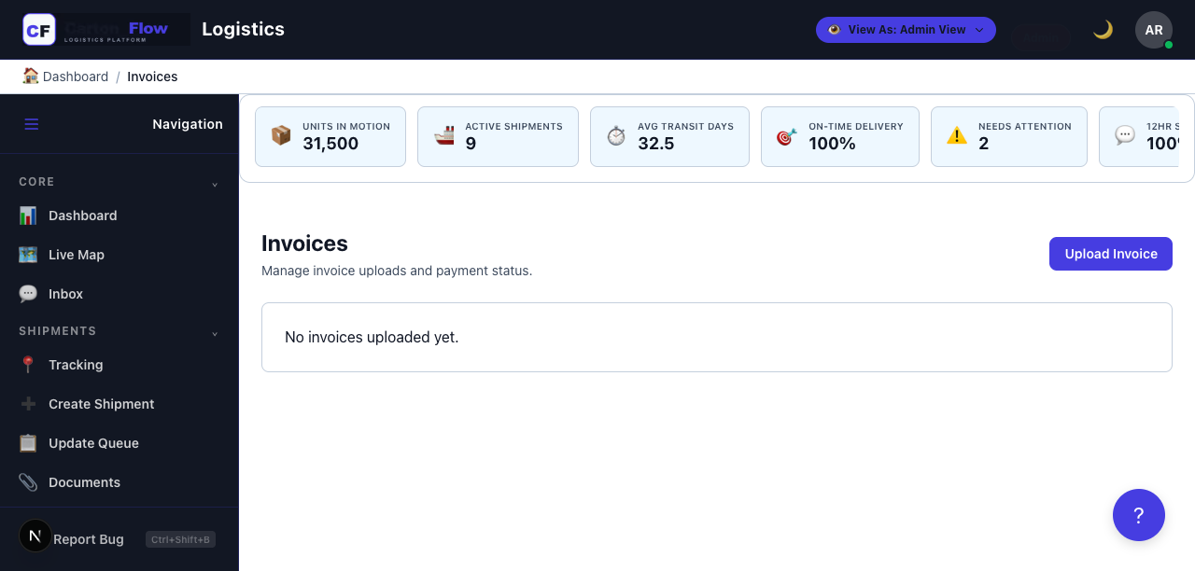Screen dimensions: 1195x571
Task: Select the Dashboard bar chart icon
Action: pos(28,216)
